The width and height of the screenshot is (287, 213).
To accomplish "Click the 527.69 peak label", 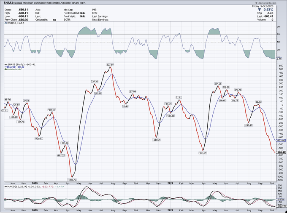I will coord(110,65).
